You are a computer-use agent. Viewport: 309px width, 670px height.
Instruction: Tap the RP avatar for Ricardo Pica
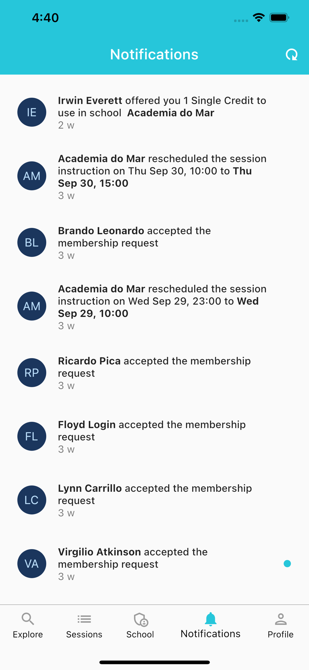point(32,373)
